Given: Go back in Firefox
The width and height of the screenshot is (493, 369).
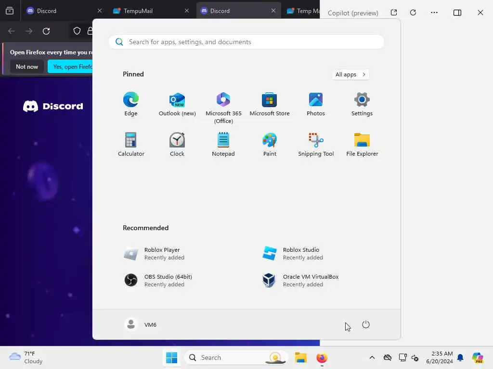Looking at the screenshot, I should (12, 31).
